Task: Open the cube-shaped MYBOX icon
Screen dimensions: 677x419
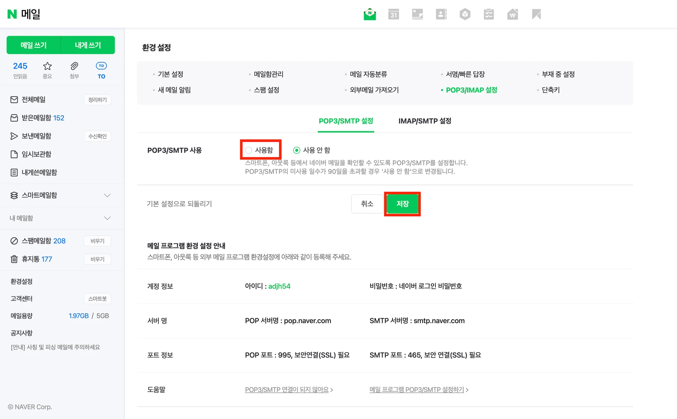Action: (x=465, y=14)
